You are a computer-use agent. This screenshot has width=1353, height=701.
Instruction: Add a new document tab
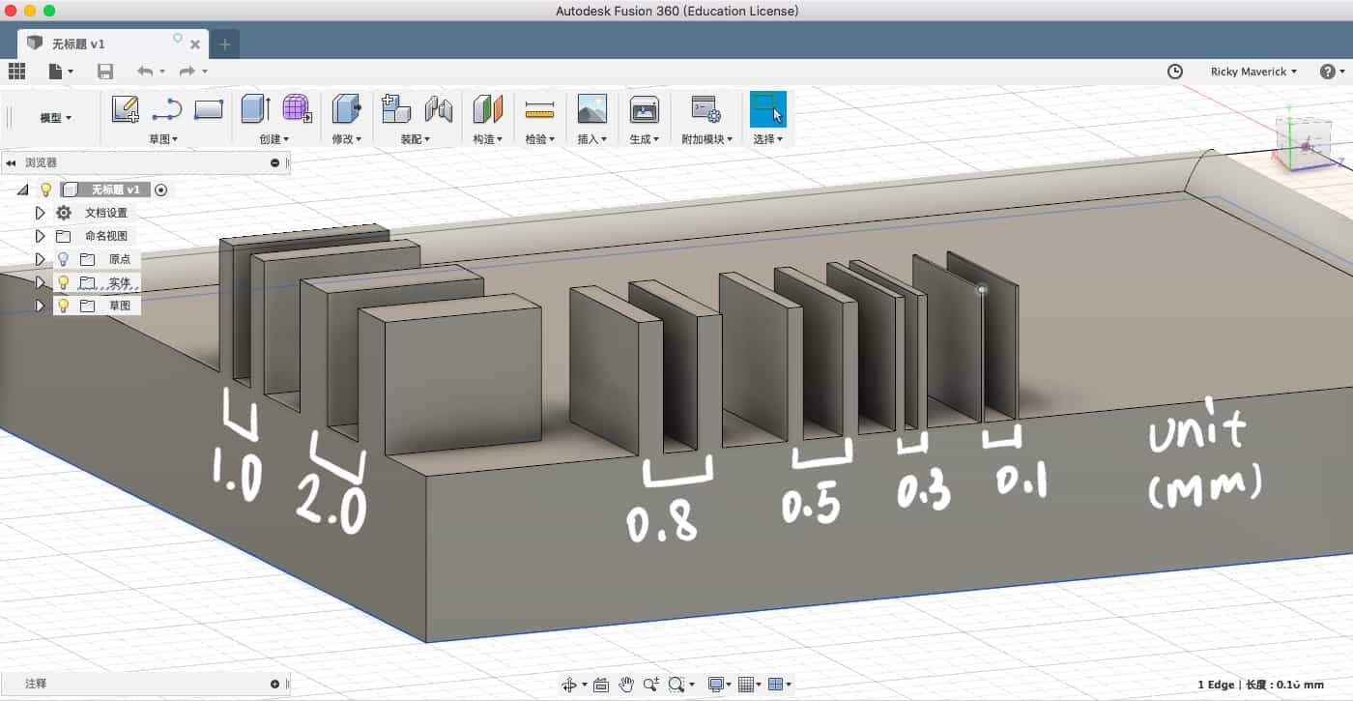224,44
